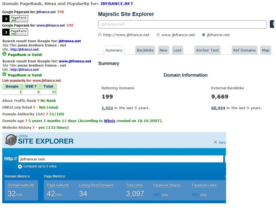Click the PageRank 3 badge for jbfrance.net

(15, 19)
